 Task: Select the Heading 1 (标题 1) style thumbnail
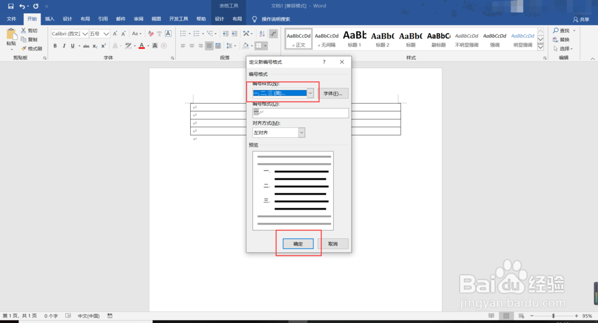click(354, 39)
